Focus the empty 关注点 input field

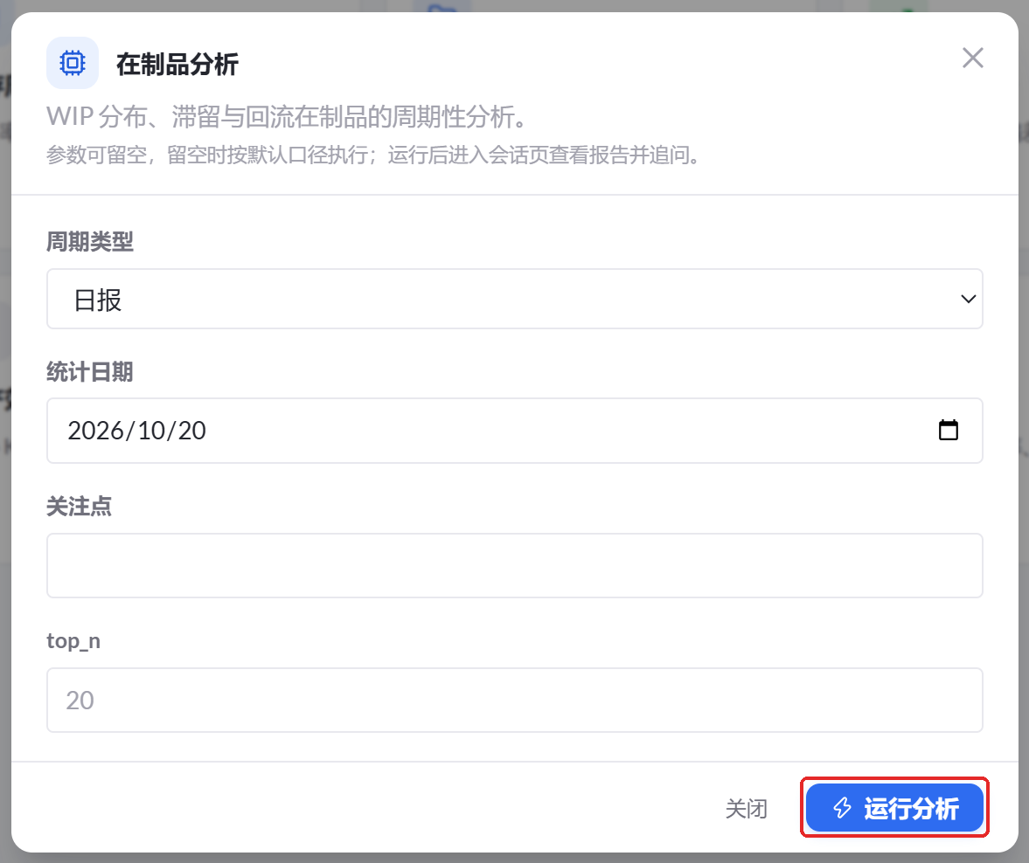coord(514,565)
